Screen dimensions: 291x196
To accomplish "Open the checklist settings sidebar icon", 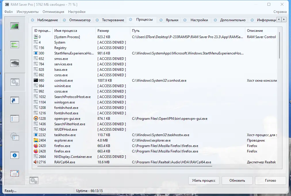I will tap(15, 119).
